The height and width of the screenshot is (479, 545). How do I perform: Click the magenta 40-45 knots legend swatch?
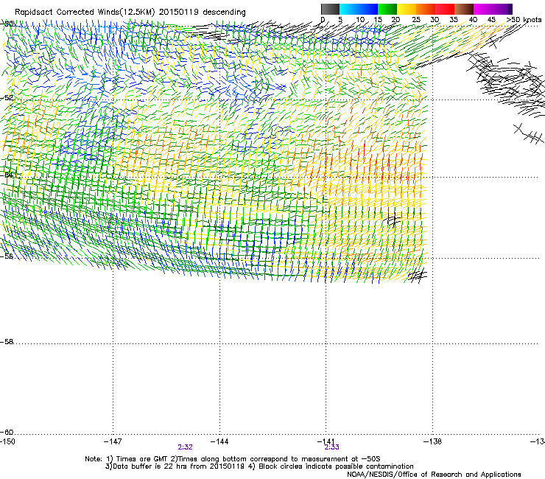click(483, 9)
